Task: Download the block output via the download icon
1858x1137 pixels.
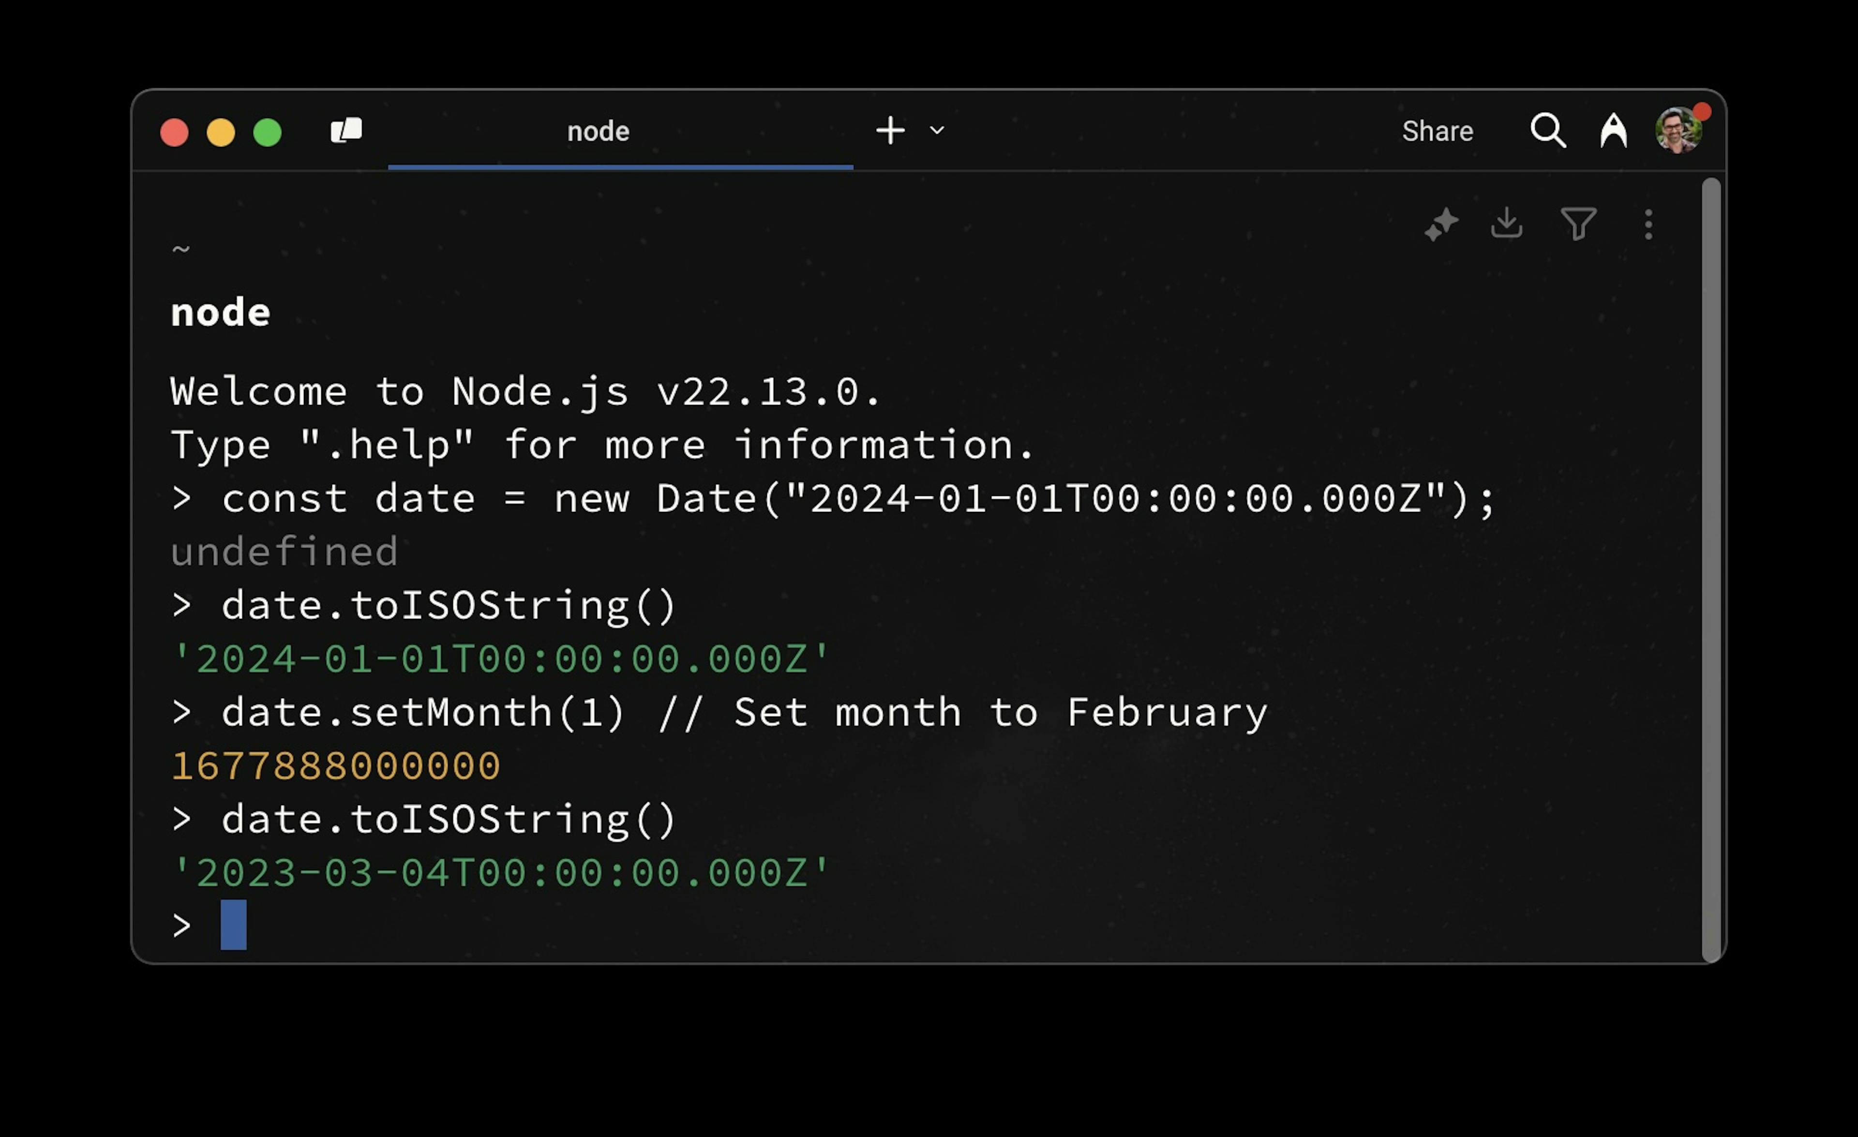Action: (1507, 223)
